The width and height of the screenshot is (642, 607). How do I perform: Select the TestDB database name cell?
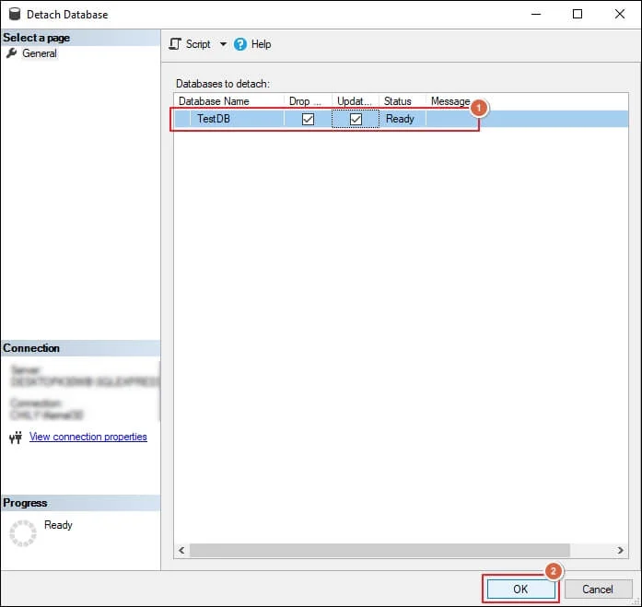237,119
